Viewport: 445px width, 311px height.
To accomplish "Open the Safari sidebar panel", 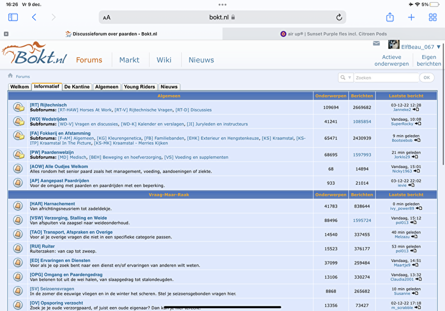I will [x=13, y=17].
